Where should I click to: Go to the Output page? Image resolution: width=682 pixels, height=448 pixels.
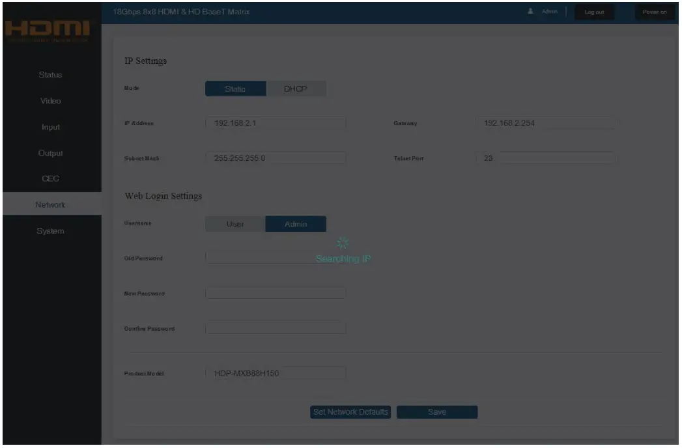point(50,153)
